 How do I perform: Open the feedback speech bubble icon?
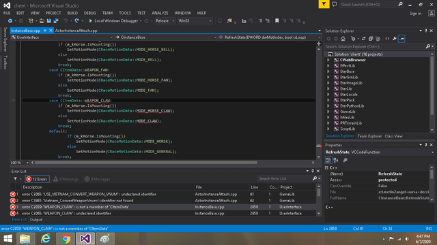pos(334,4)
